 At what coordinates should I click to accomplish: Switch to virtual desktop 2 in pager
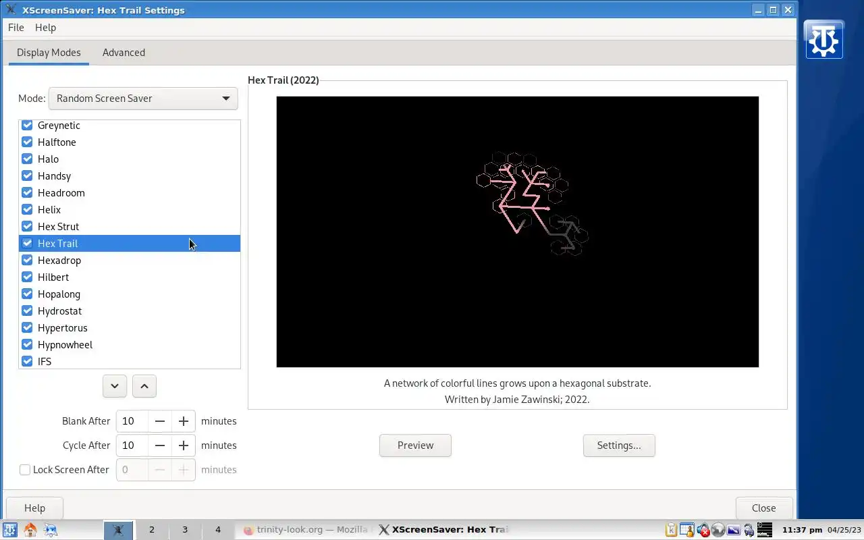[x=152, y=530]
